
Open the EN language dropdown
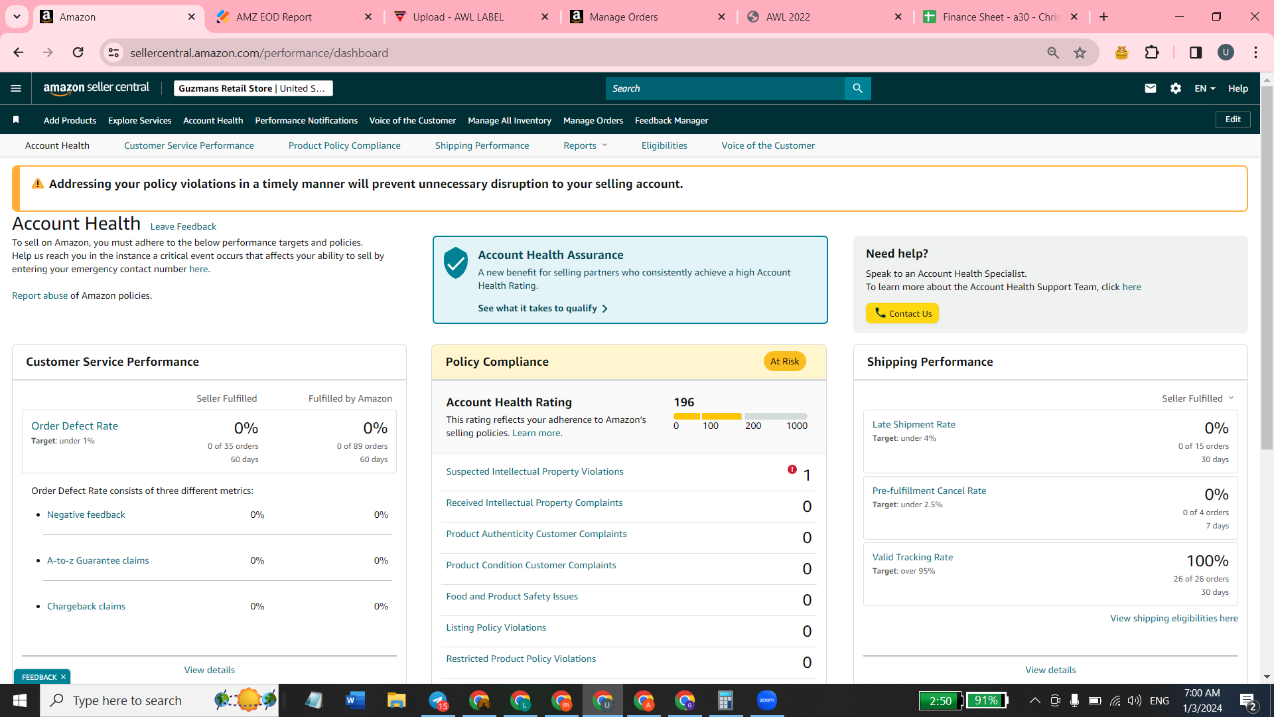point(1205,88)
